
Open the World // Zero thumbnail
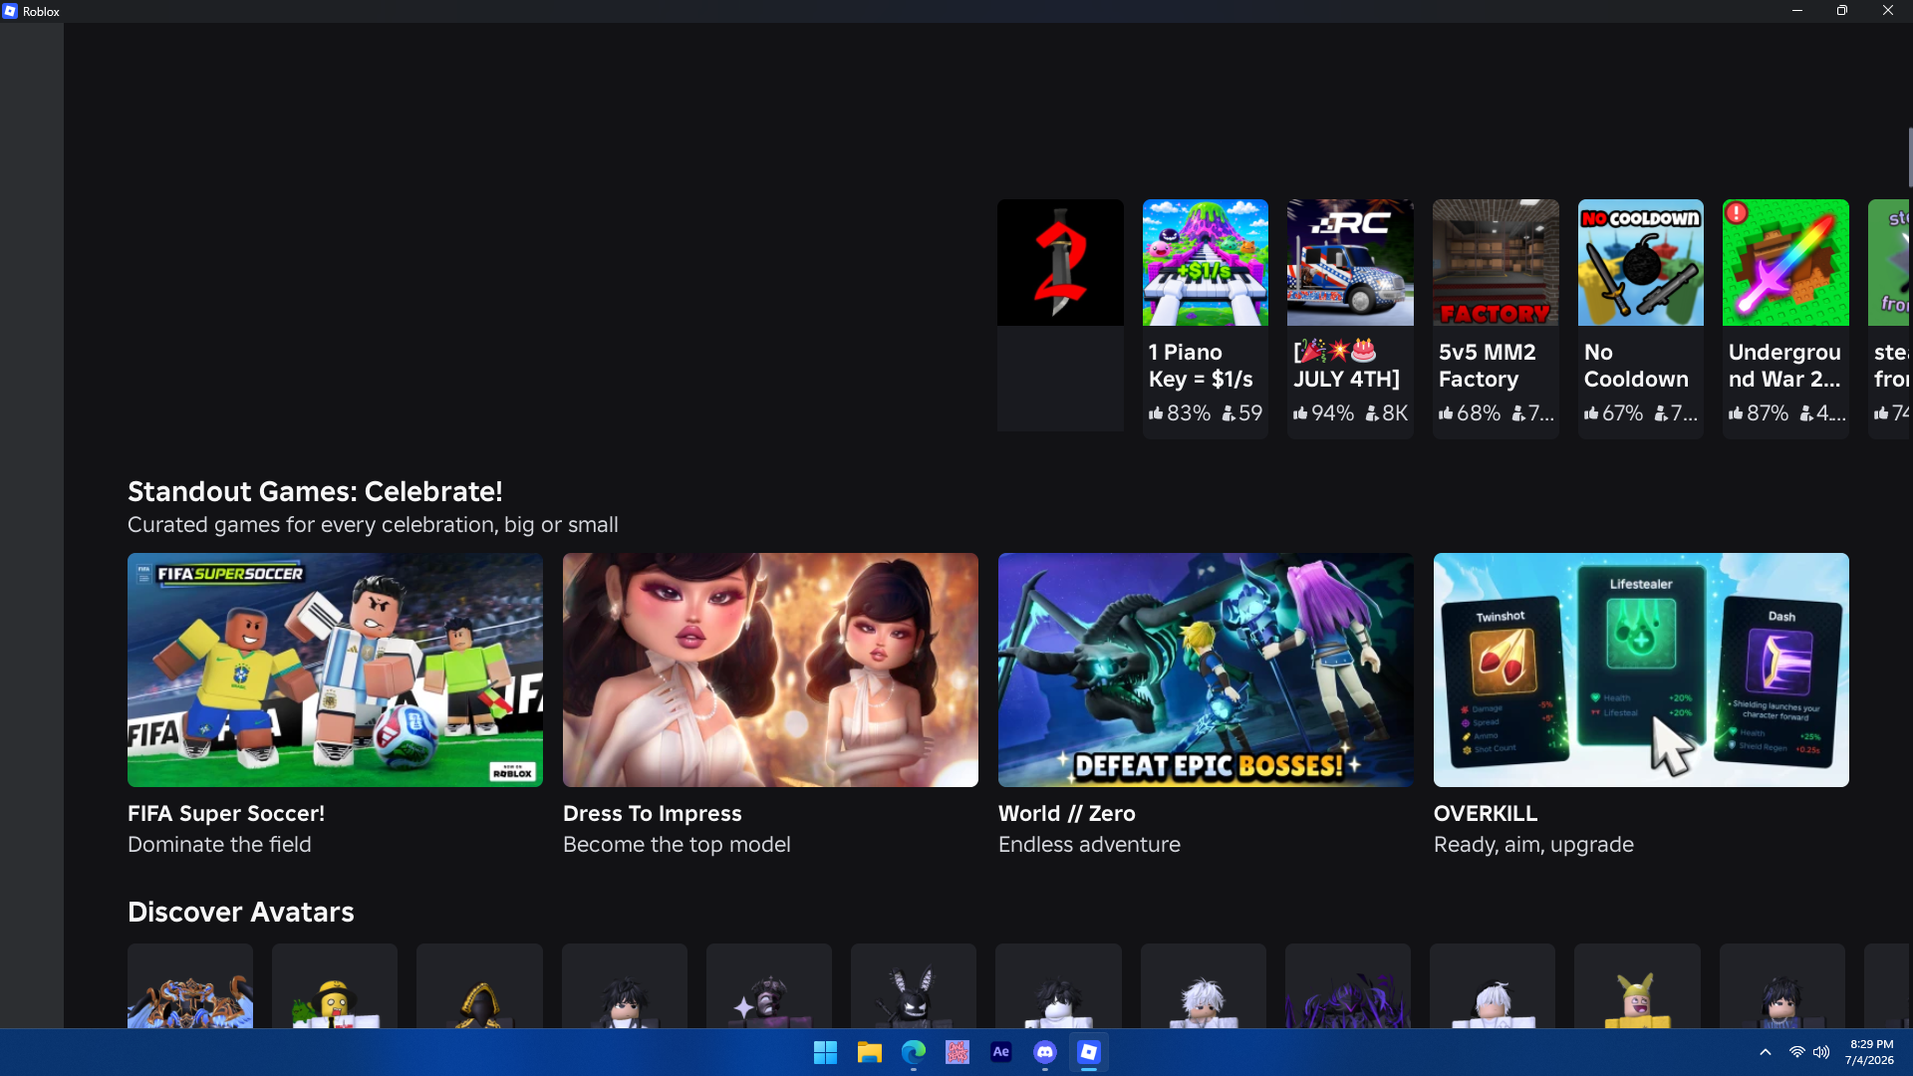pos(1206,670)
